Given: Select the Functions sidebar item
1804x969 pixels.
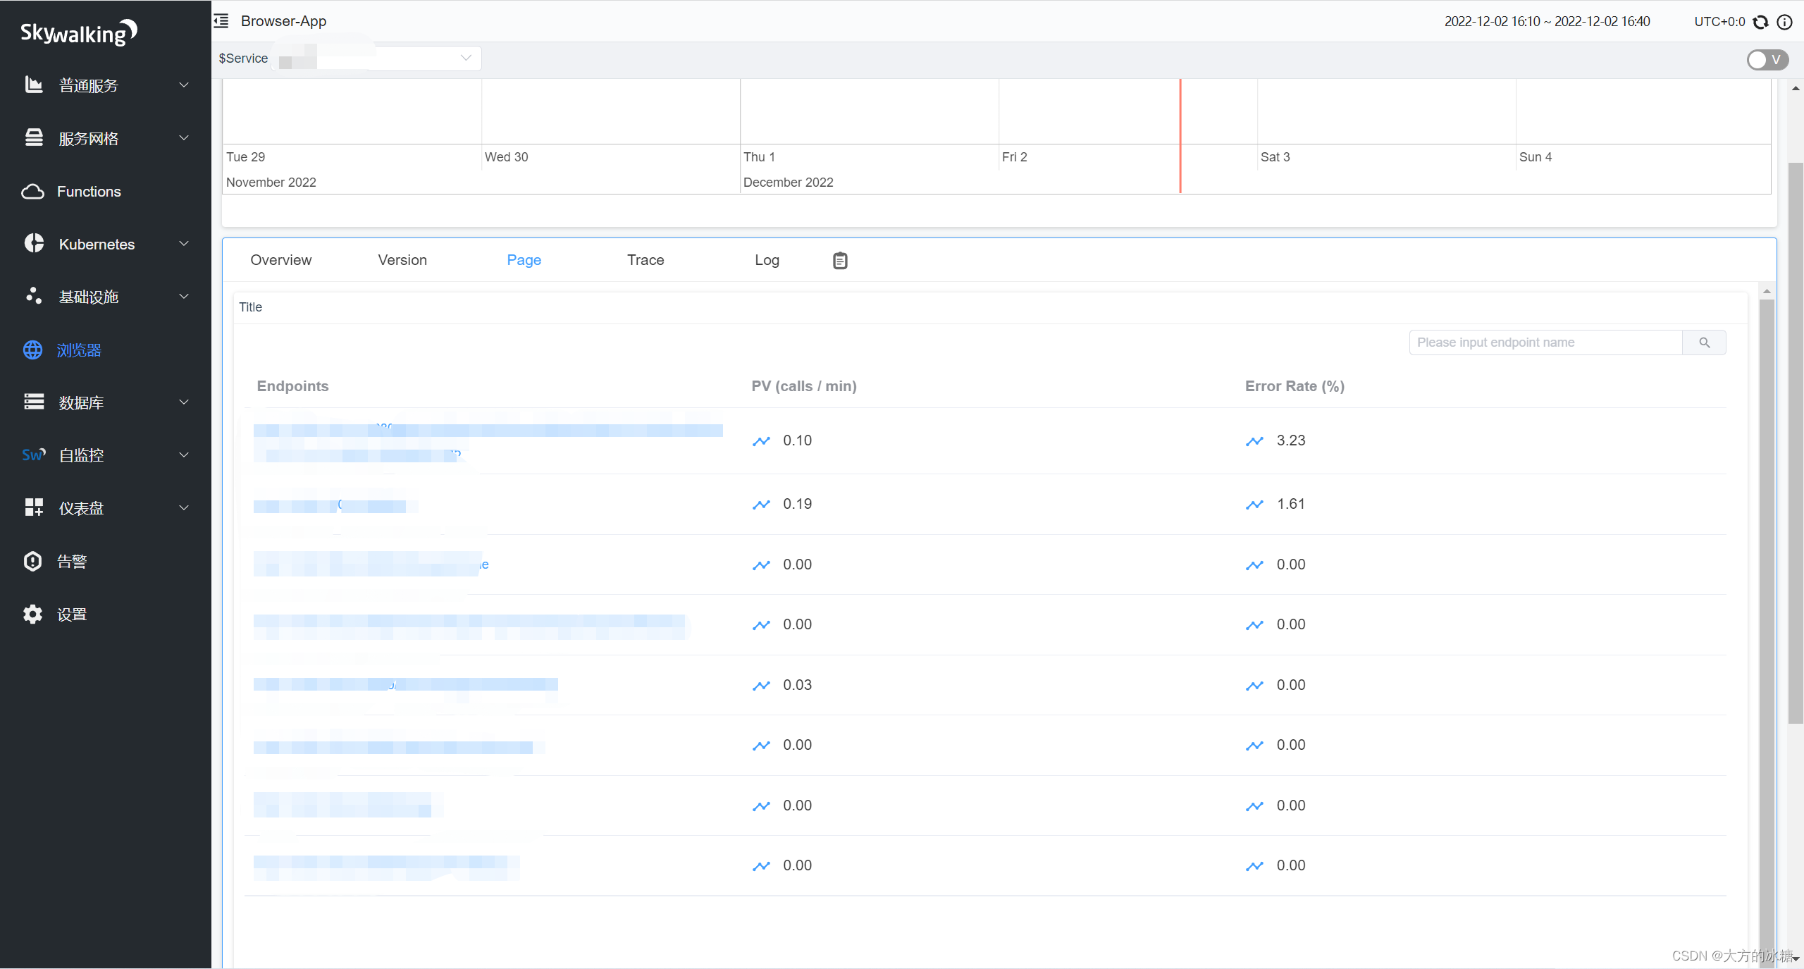Looking at the screenshot, I should pos(89,191).
